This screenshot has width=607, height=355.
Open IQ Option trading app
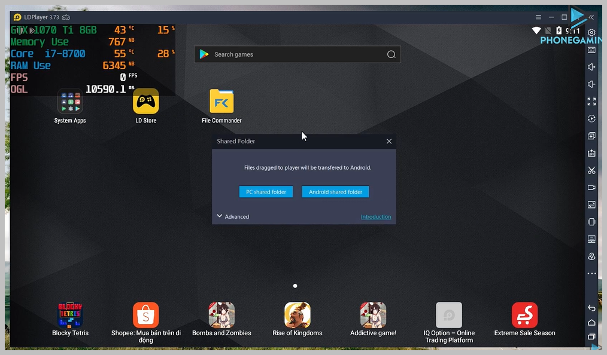tap(449, 323)
